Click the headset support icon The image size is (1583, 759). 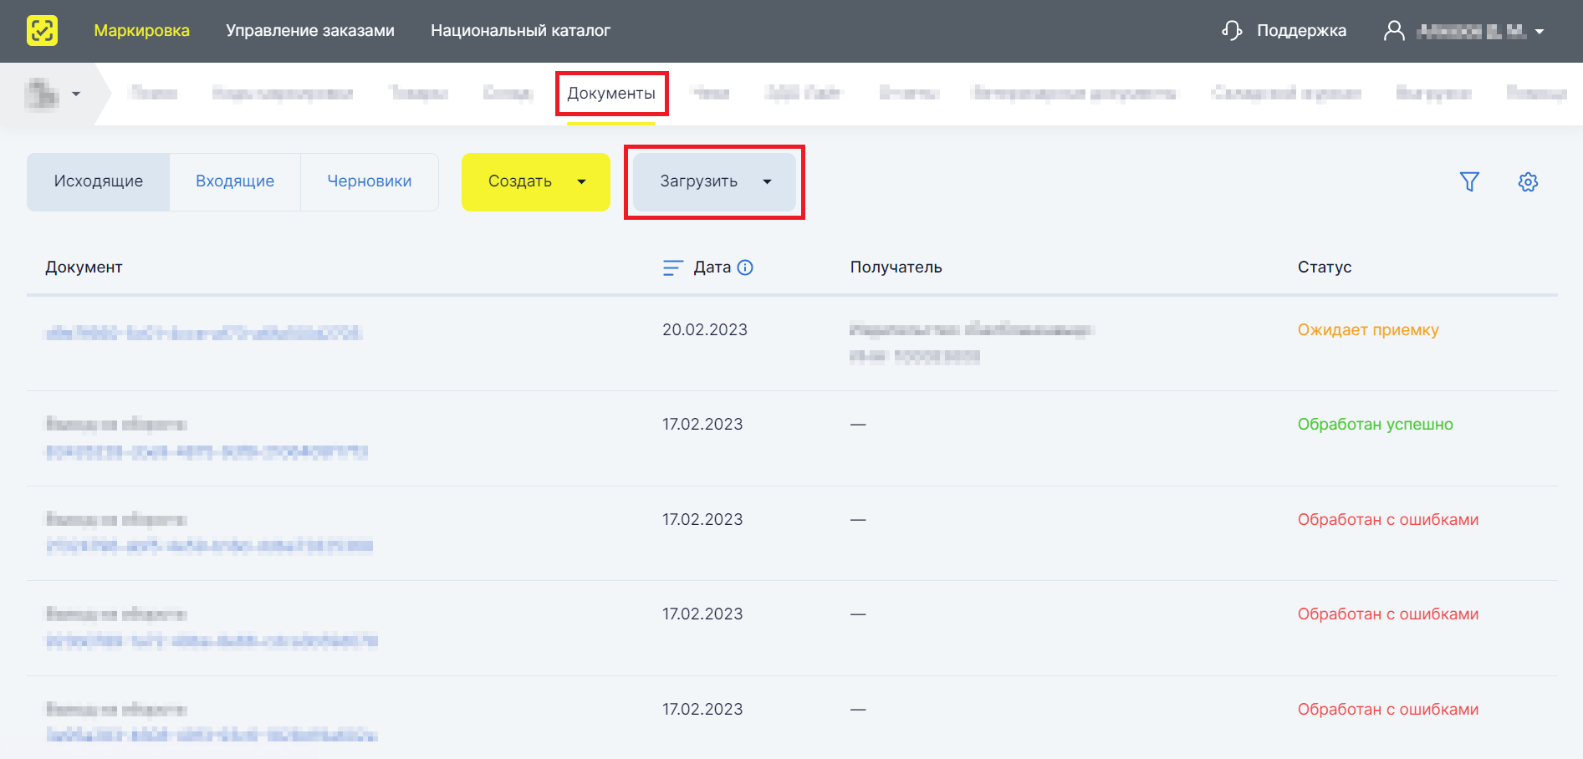pos(1232,31)
